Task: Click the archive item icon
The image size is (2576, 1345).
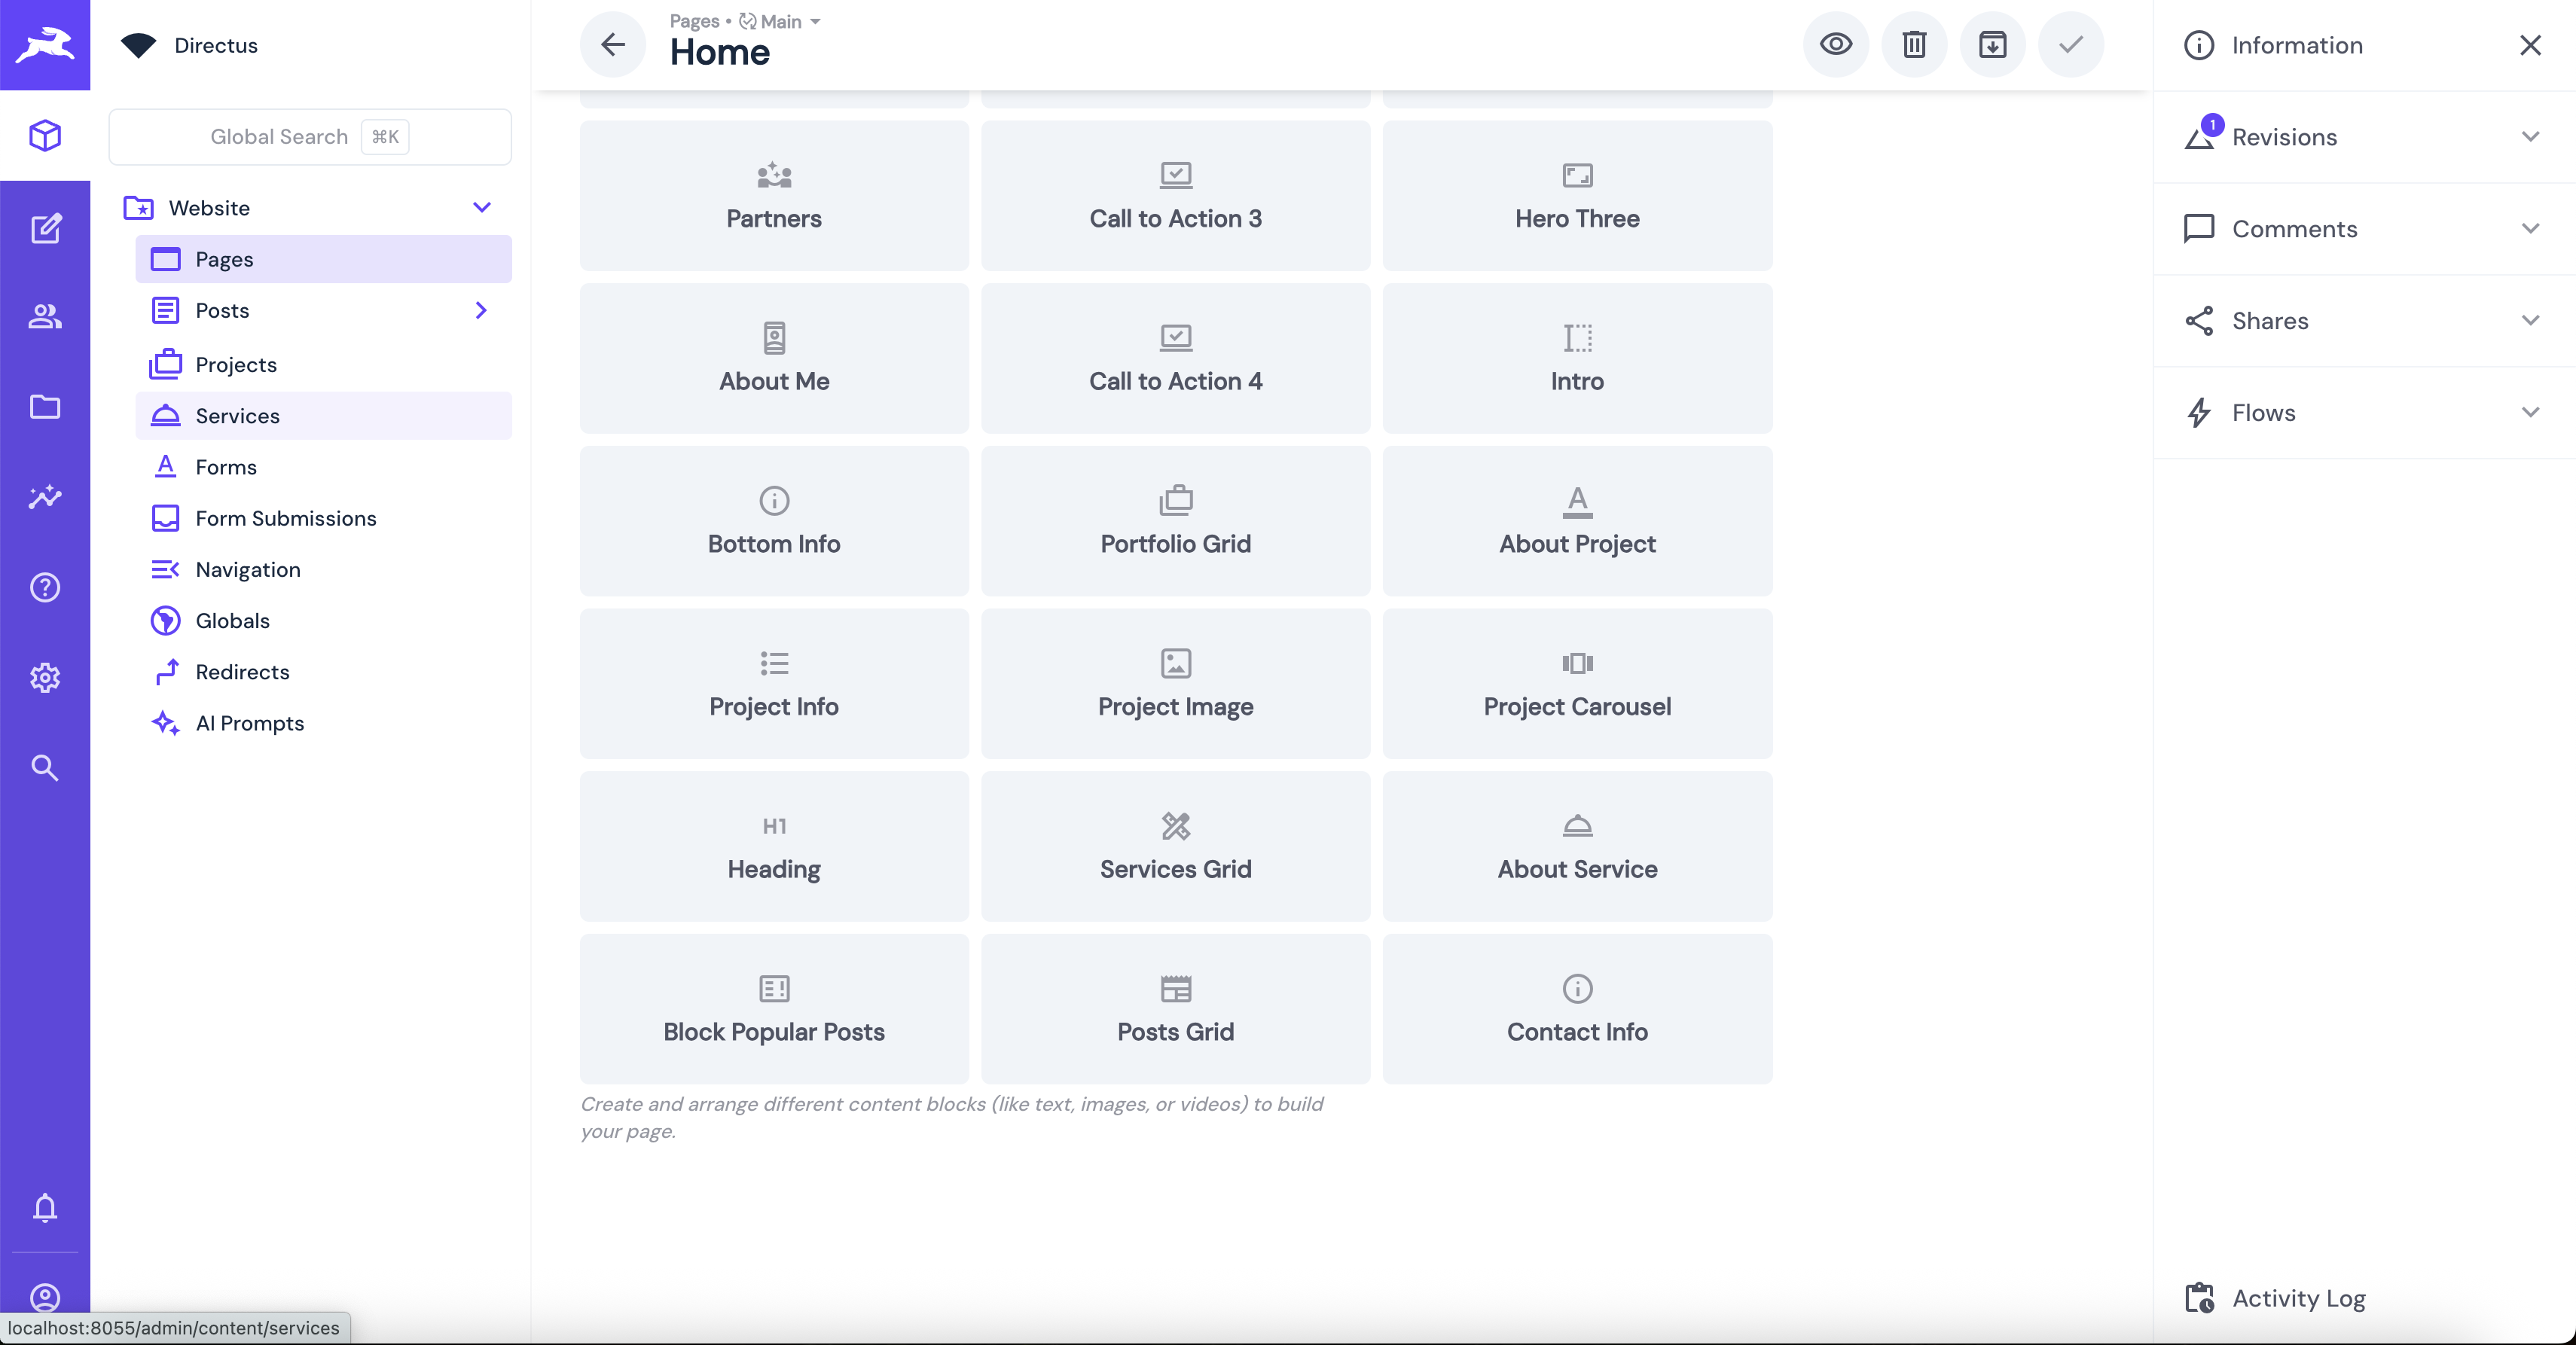Action: (1992, 45)
